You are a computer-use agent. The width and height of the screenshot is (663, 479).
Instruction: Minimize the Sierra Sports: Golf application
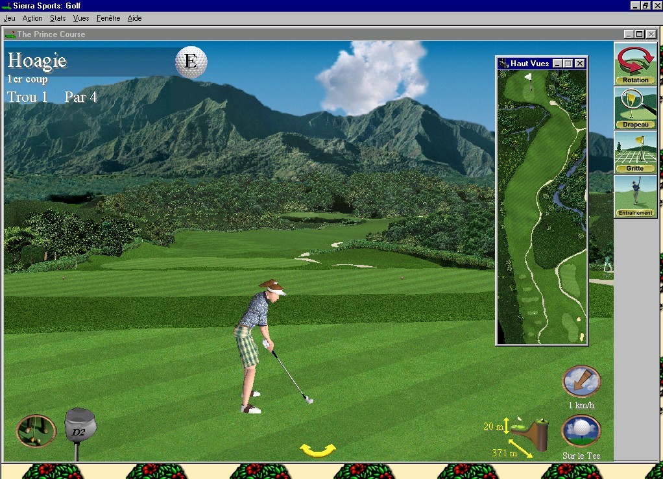[x=635, y=5]
